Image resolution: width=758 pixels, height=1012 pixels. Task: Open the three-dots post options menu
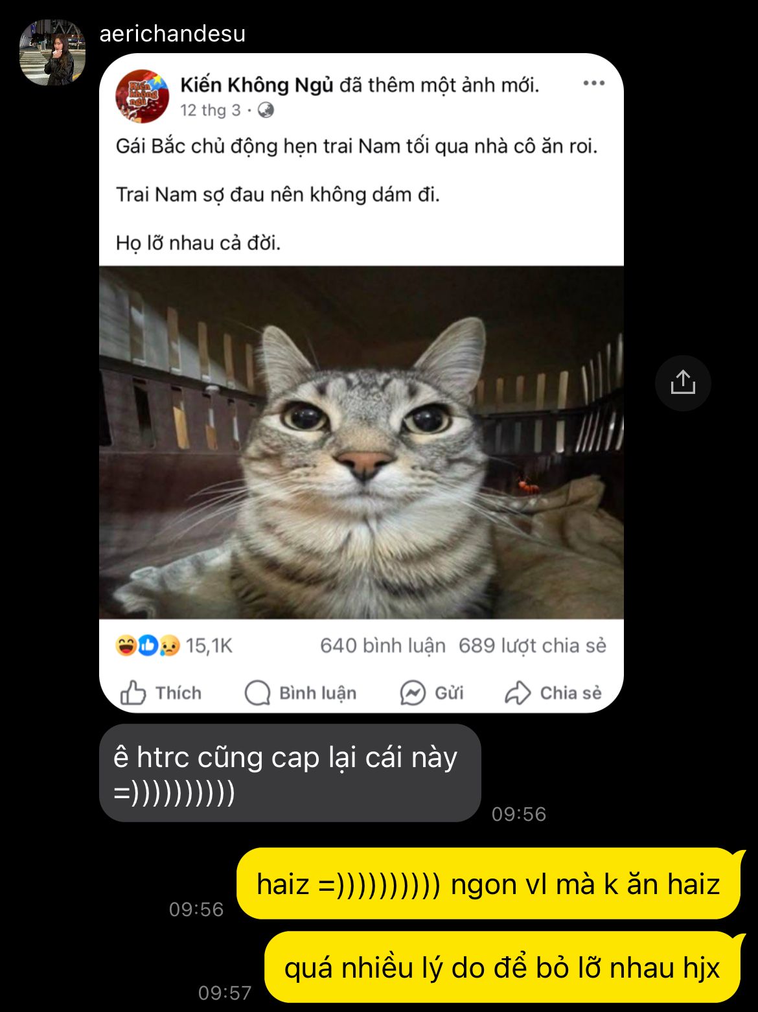pos(593,84)
